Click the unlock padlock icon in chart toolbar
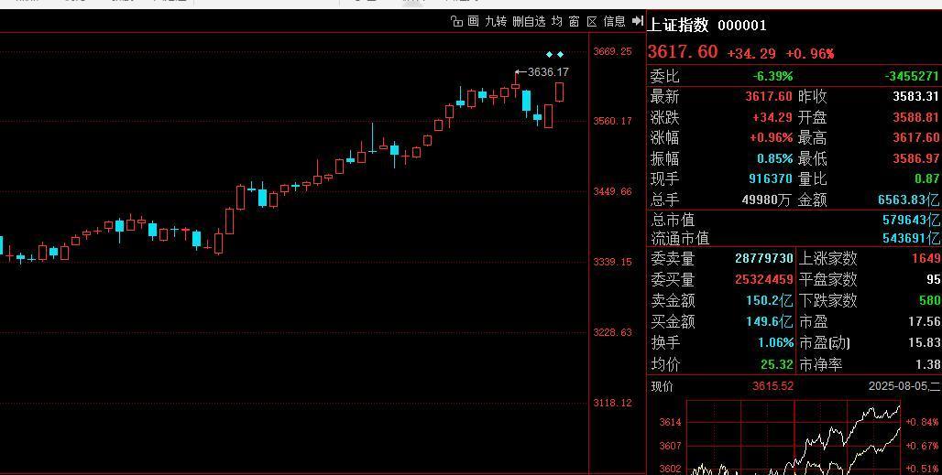 click(x=456, y=22)
